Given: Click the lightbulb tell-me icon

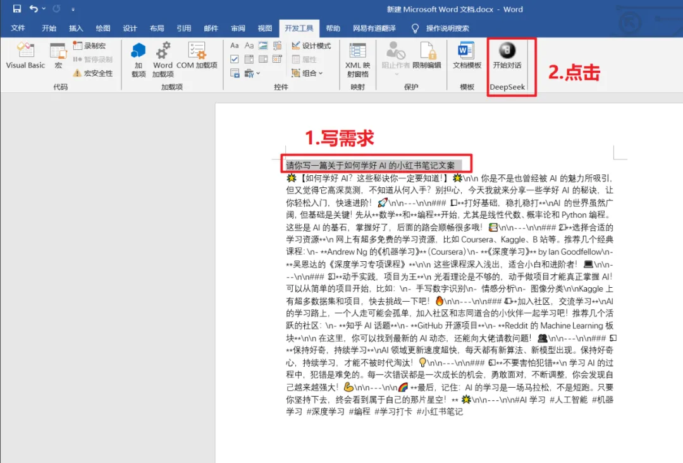Looking at the screenshot, I should pos(415,28).
